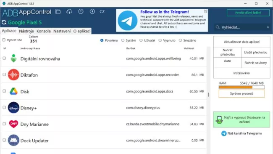The image size is (273, 154).
Task: Check the Diktafon row checkbox
Action: pyautogui.click(x=4, y=74)
